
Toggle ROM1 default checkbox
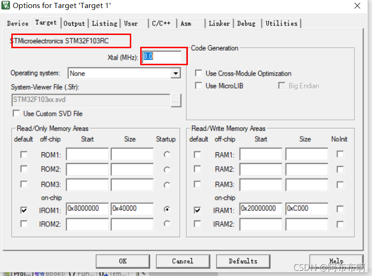24,155
